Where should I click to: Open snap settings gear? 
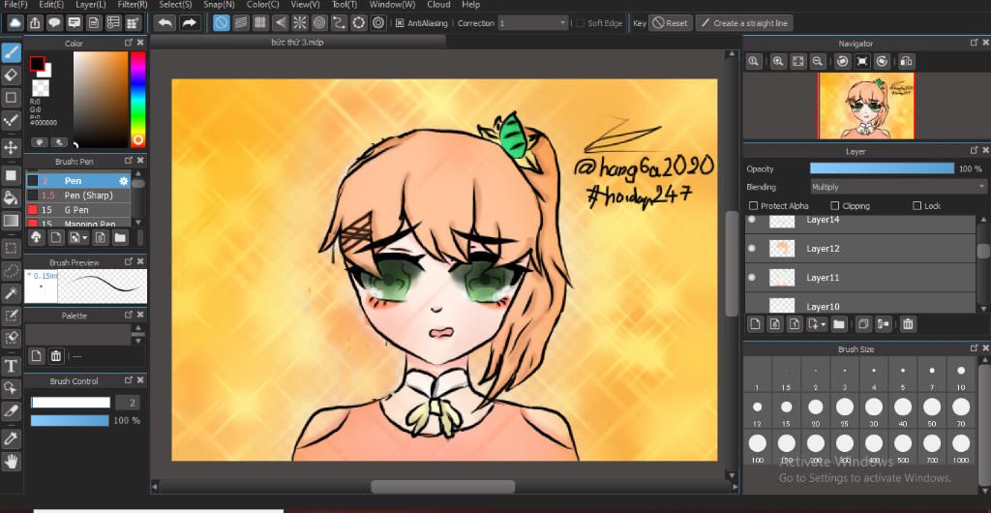click(378, 23)
